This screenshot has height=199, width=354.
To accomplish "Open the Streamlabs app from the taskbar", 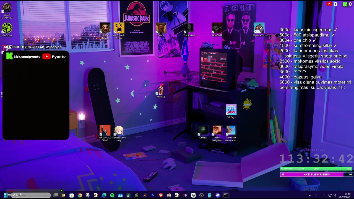I will [x=193, y=195].
